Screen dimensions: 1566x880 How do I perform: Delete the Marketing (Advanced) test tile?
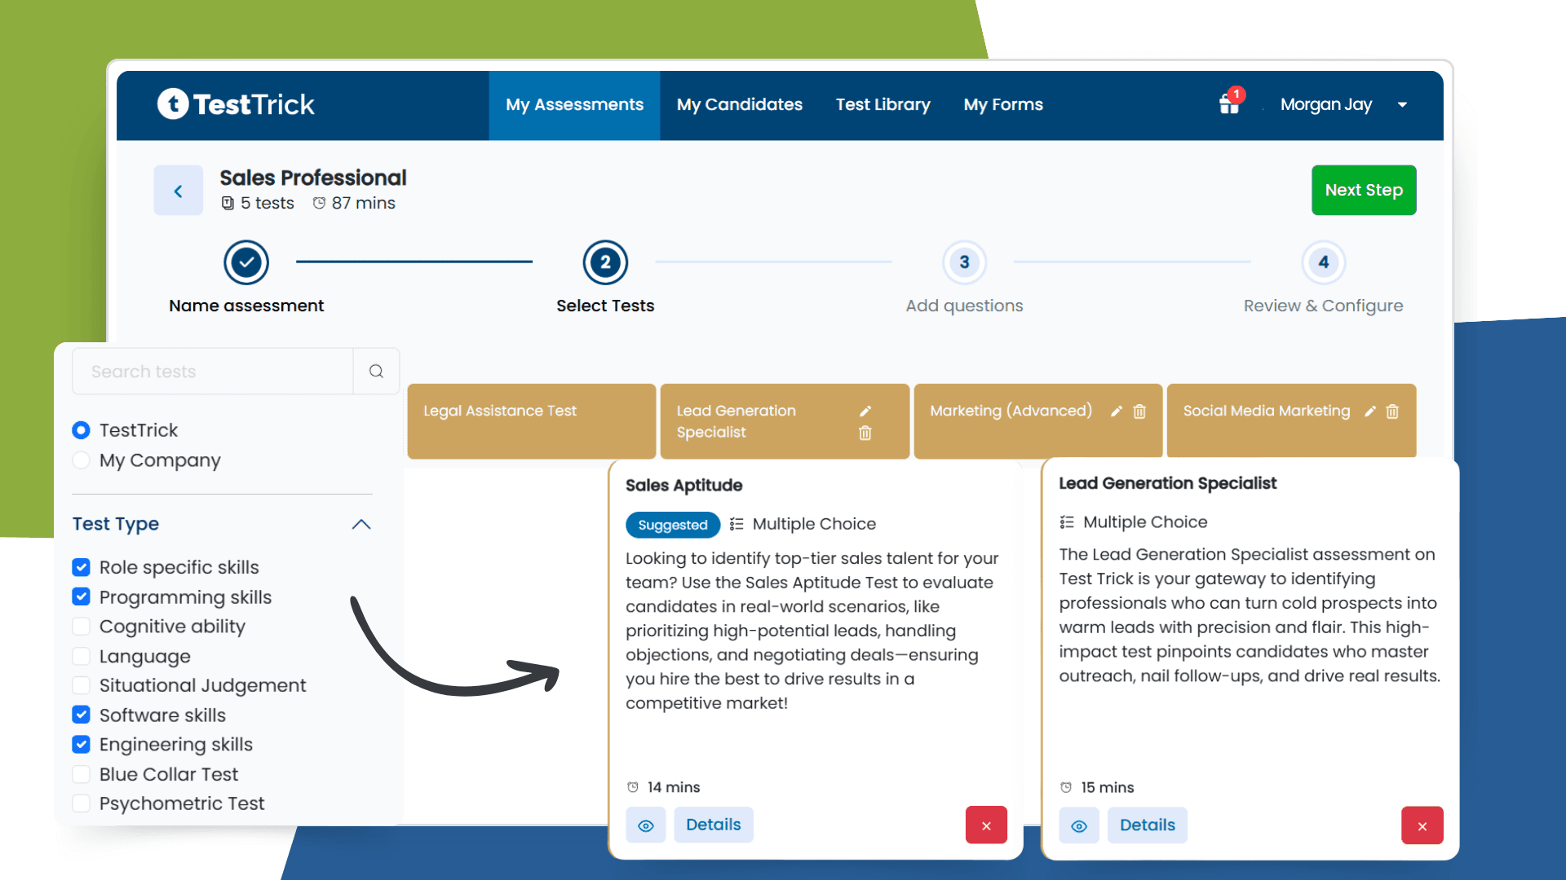(x=1139, y=412)
